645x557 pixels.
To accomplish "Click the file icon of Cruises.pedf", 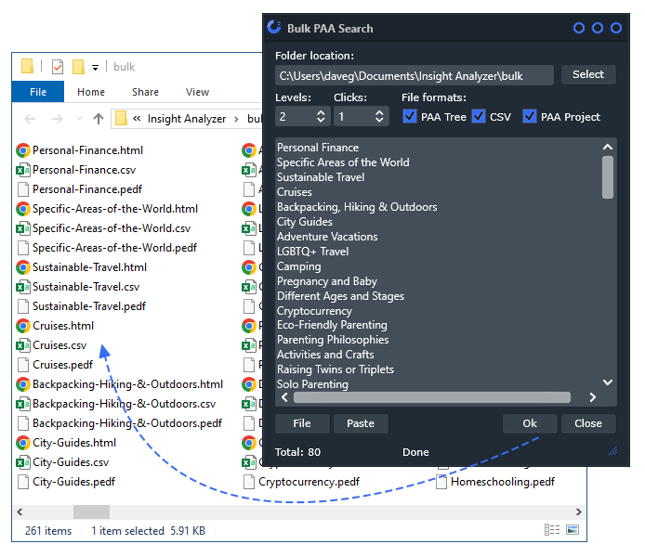I will (23, 365).
